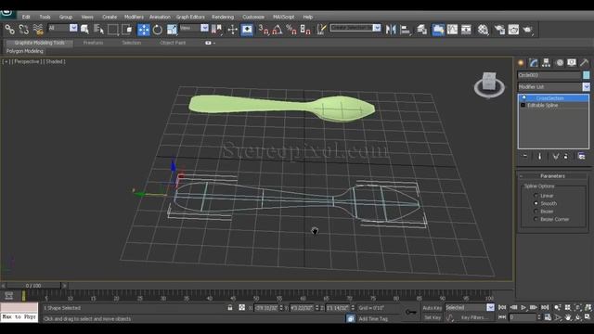The image size is (594, 334).
Task: Open the MAXScript menu
Action: (x=283, y=17)
